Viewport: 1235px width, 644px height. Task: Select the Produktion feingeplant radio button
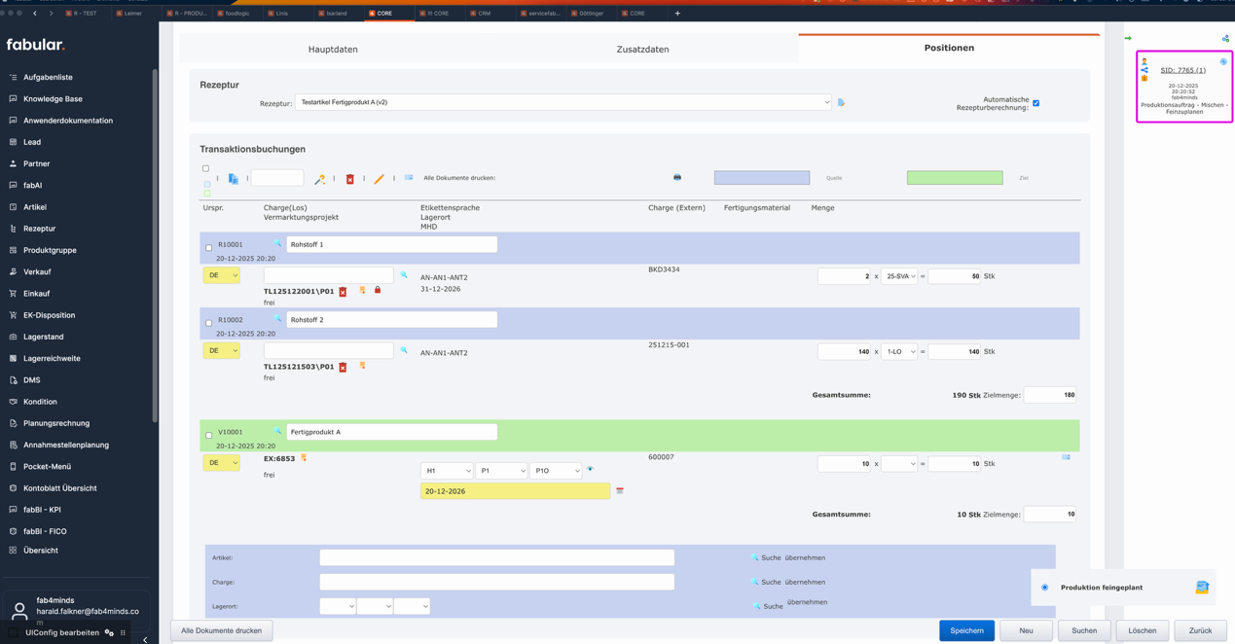1045,588
